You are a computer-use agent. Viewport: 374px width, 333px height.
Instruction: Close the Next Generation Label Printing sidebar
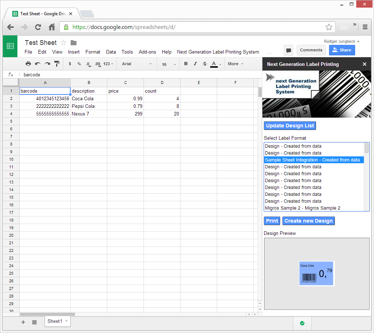pos(365,64)
